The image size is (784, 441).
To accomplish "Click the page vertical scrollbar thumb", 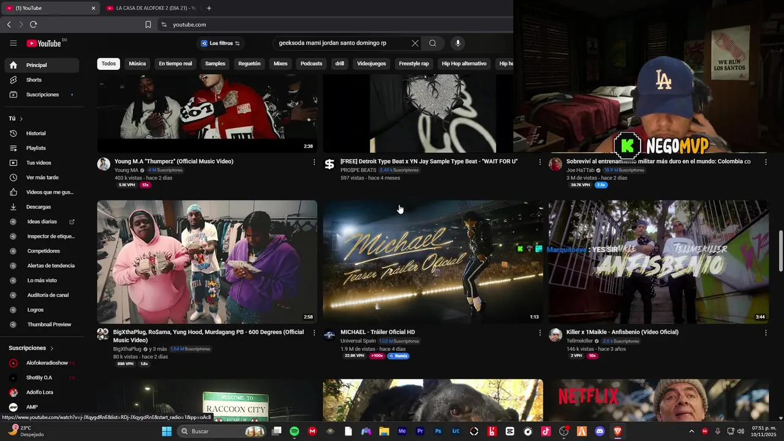I will [x=780, y=251].
